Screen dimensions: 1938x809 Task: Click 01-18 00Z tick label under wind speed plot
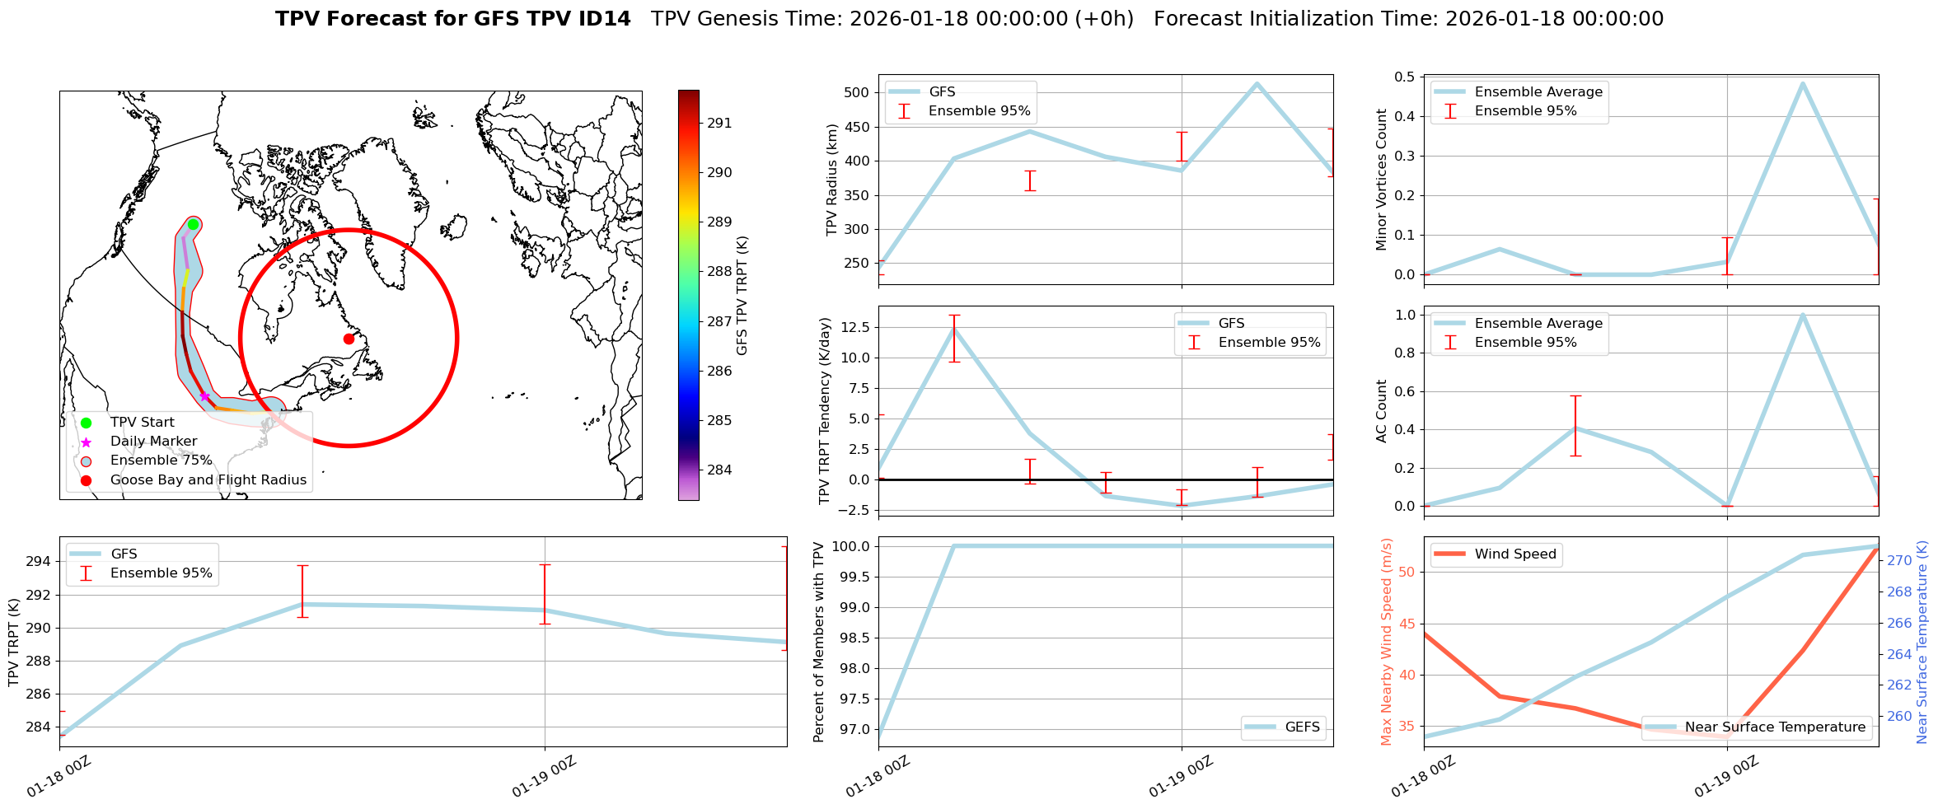1423,777
